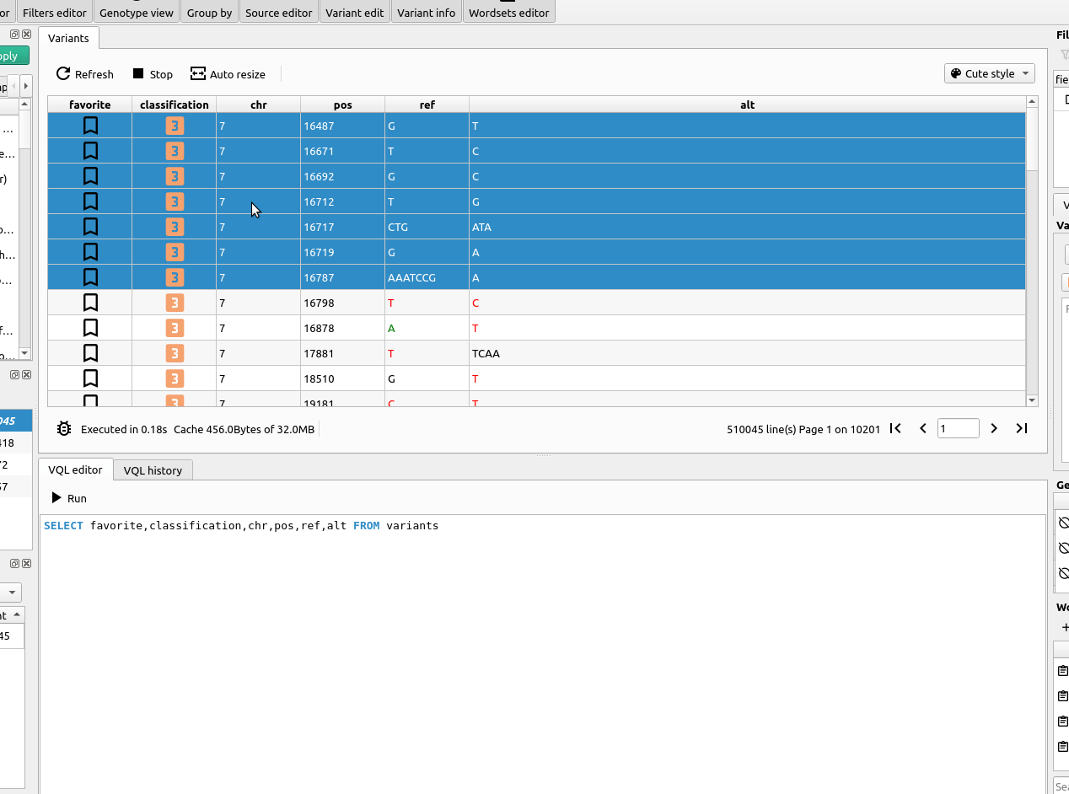Expand the collapsed left panel using the arrow
The height and width of the screenshot is (794, 1069).
click(26, 86)
